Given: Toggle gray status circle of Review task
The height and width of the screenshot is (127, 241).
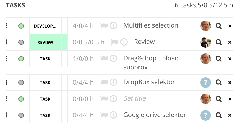Looking at the screenshot, I should (21, 42).
